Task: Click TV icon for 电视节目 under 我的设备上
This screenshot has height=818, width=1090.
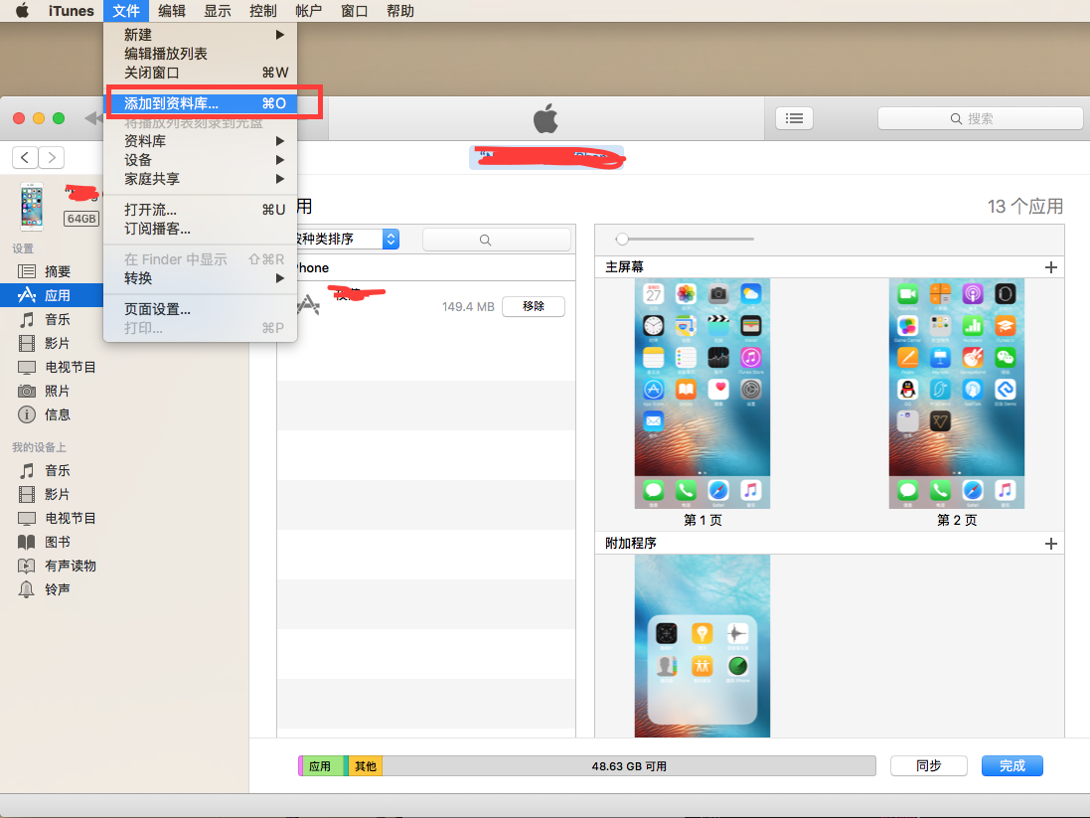Action: [x=27, y=518]
